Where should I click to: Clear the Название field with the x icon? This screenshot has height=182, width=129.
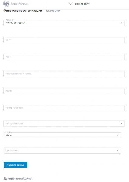click(x=122, y=23)
